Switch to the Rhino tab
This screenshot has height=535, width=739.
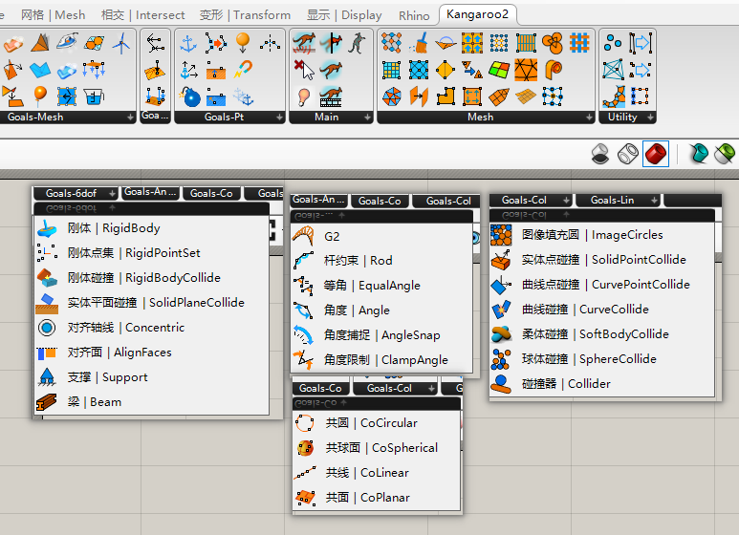[x=414, y=15]
